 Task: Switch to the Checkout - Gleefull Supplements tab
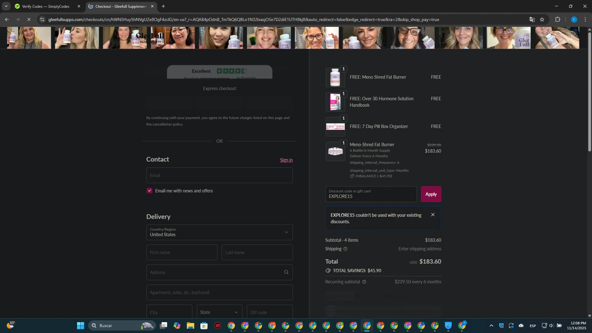(x=121, y=6)
